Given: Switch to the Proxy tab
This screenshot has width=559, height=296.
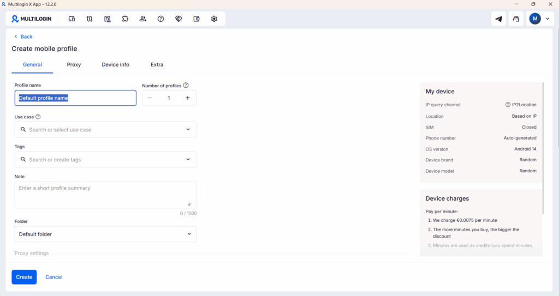Looking at the screenshot, I should pyautogui.click(x=74, y=64).
